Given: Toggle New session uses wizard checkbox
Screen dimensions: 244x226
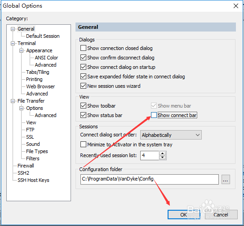Looking at the screenshot, I should pos(83,86).
